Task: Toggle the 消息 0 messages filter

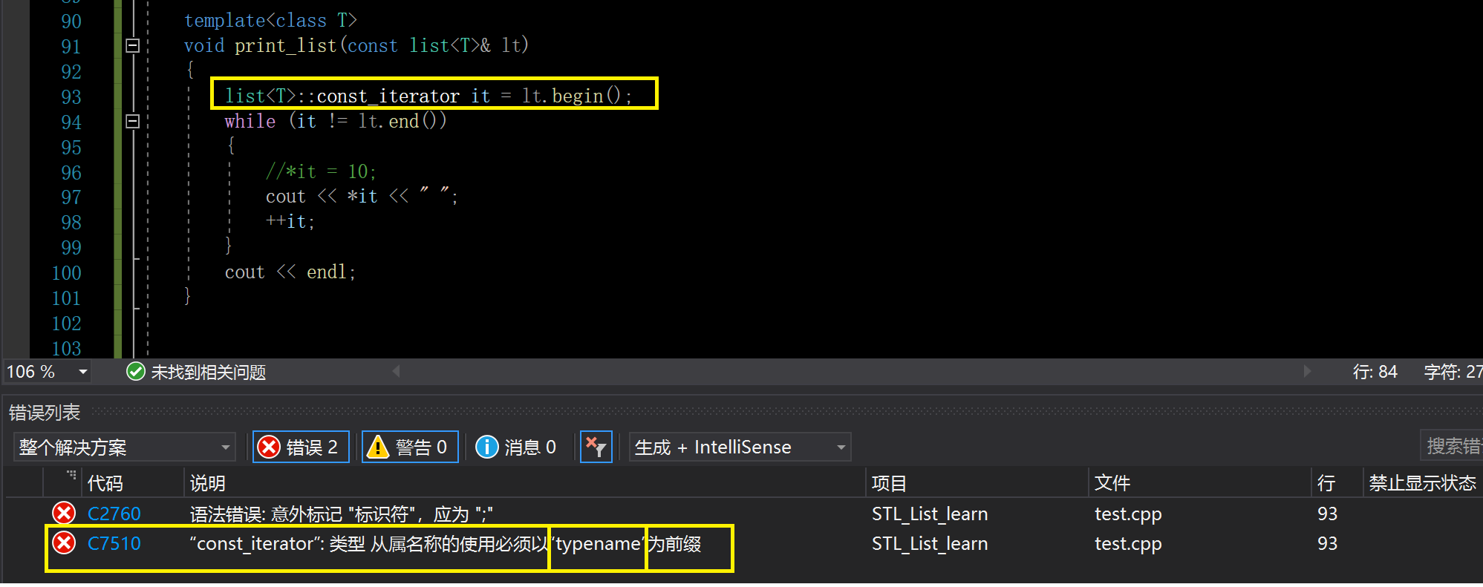Action: click(x=517, y=447)
